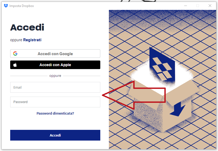Click the oppure divider text between buttons
Image resolution: width=218 pixels, height=151 pixels.
[55, 76]
